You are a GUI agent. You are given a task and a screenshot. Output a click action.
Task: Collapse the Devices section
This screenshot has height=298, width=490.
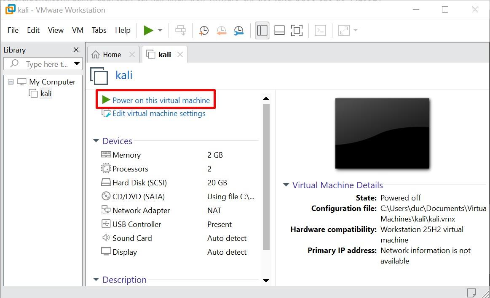pos(96,141)
